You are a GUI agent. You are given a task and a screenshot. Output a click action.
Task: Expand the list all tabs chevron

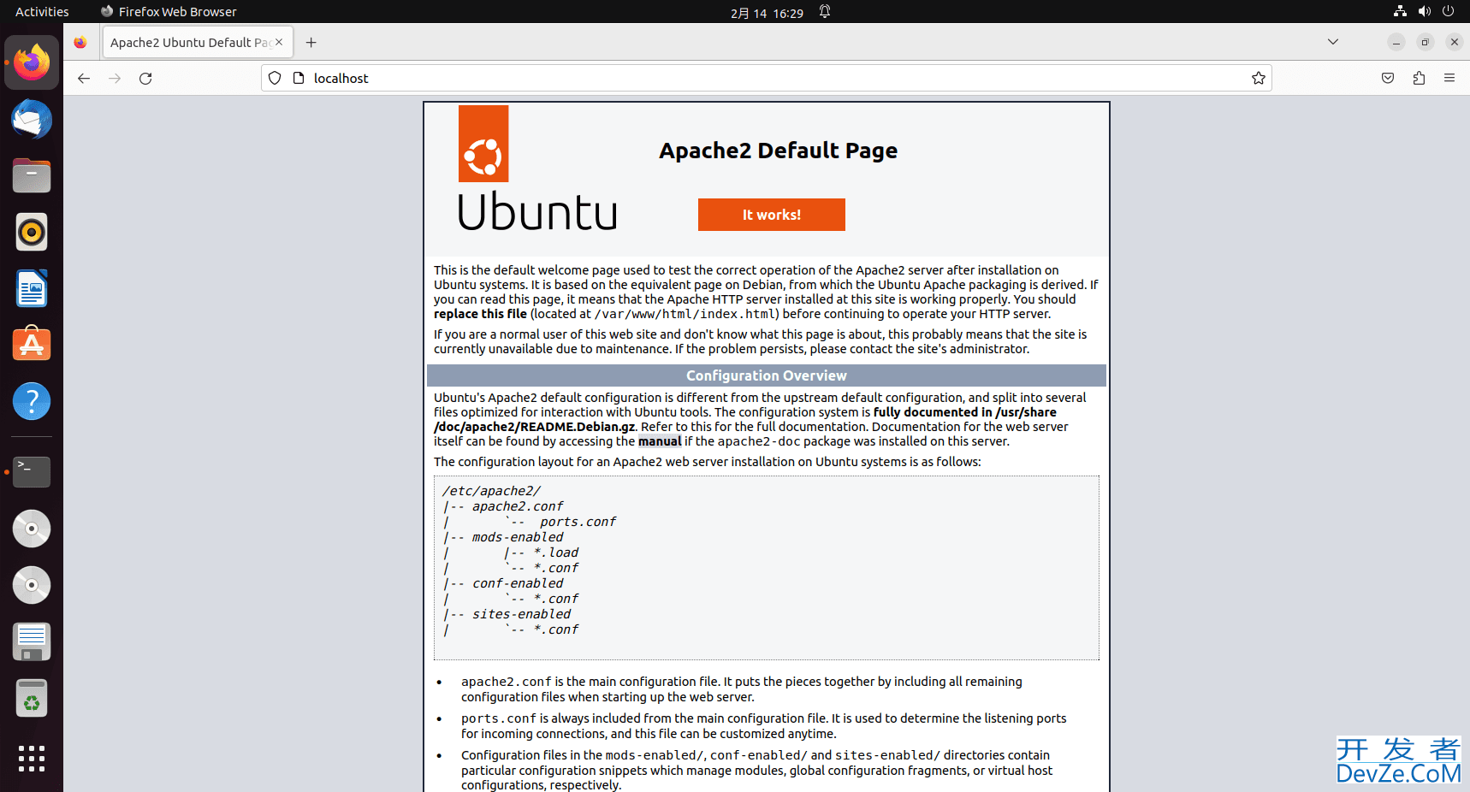pos(1332,42)
